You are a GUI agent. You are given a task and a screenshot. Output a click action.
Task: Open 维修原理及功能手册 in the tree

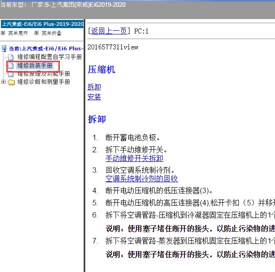[43, 74]
